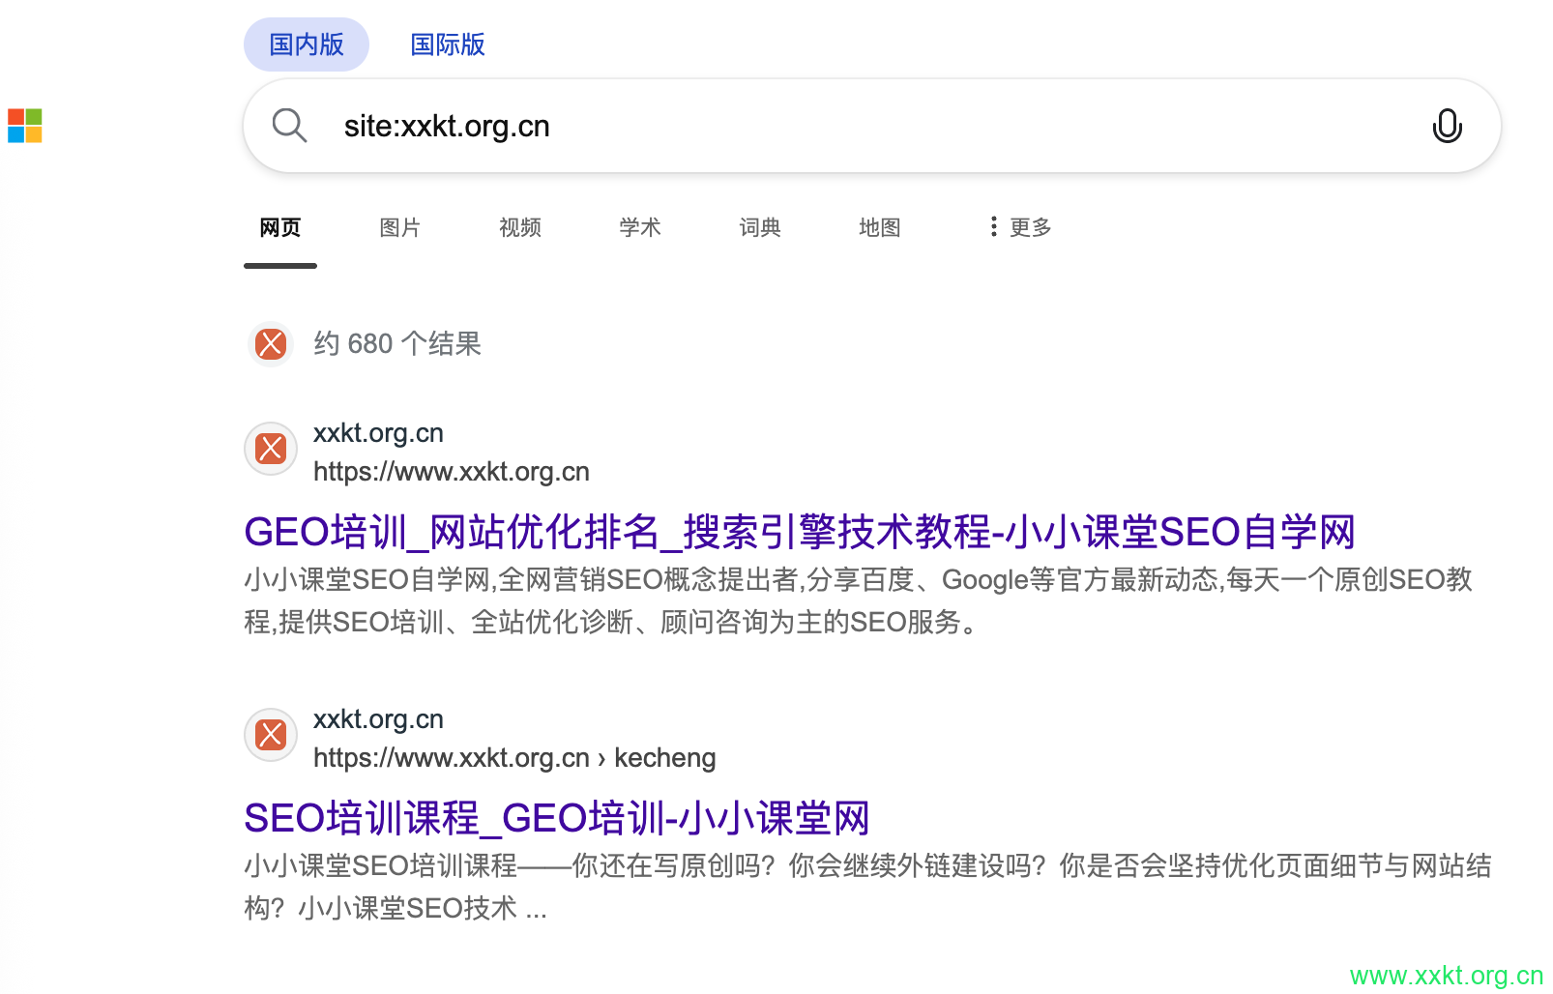
Task: Click the favicon of the kecheng result
Action: [x=271, y=735]
